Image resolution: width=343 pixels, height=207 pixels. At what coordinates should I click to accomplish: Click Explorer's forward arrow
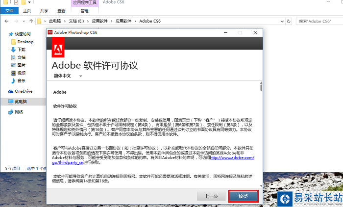pyautogui.click(x=16, y=21)
